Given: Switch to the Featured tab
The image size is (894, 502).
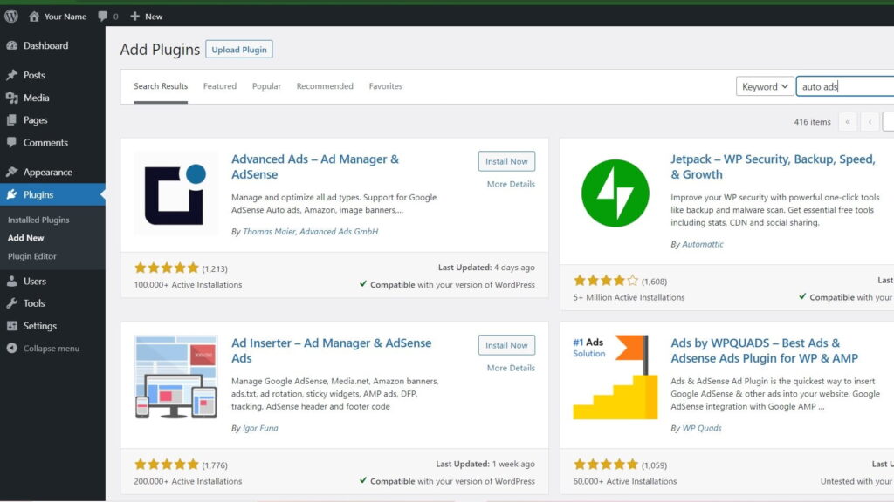Looking at the screenshot, I should tap(219, 86).
